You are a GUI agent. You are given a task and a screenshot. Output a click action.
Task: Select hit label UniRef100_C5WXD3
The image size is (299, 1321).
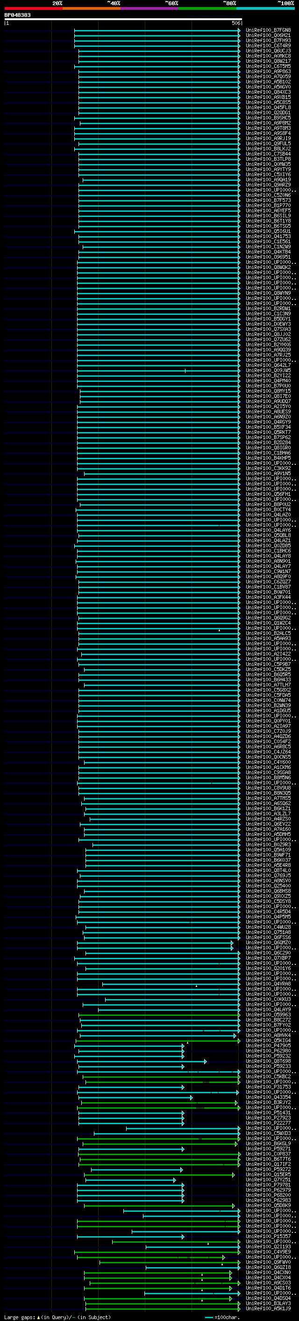pos(268,1133)
